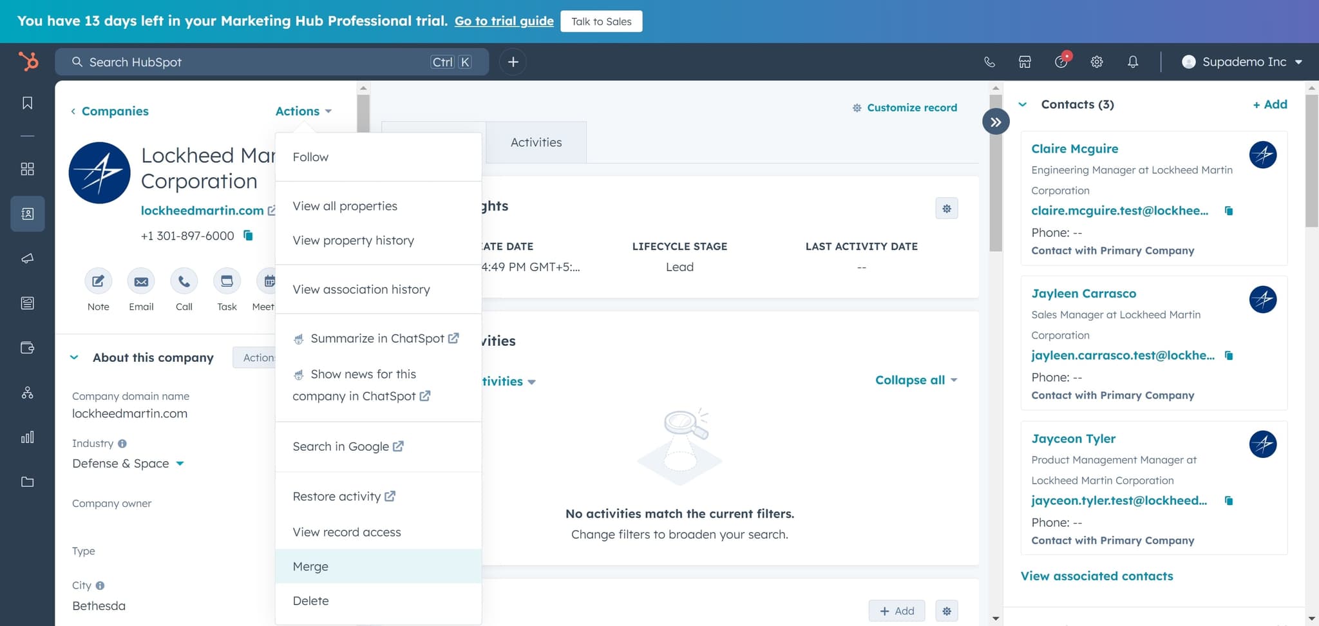Choose View all properties menu item
The width and height of the screenshot is (1319, 626).
(x=345, y=206)
